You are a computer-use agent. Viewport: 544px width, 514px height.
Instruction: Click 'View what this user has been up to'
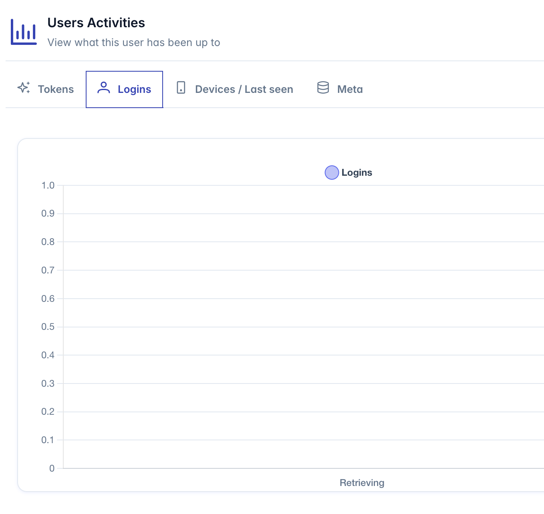click(134, 42)
